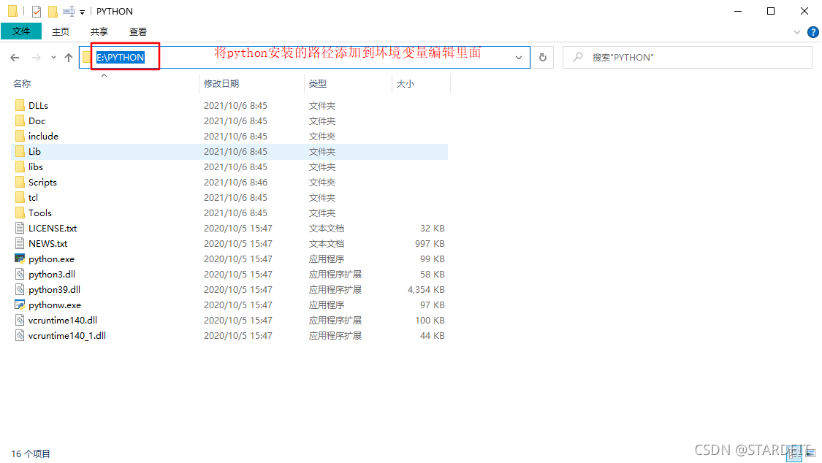
Task: Open the recent locations dropdown arrow
Action: [x=53, y=58]
